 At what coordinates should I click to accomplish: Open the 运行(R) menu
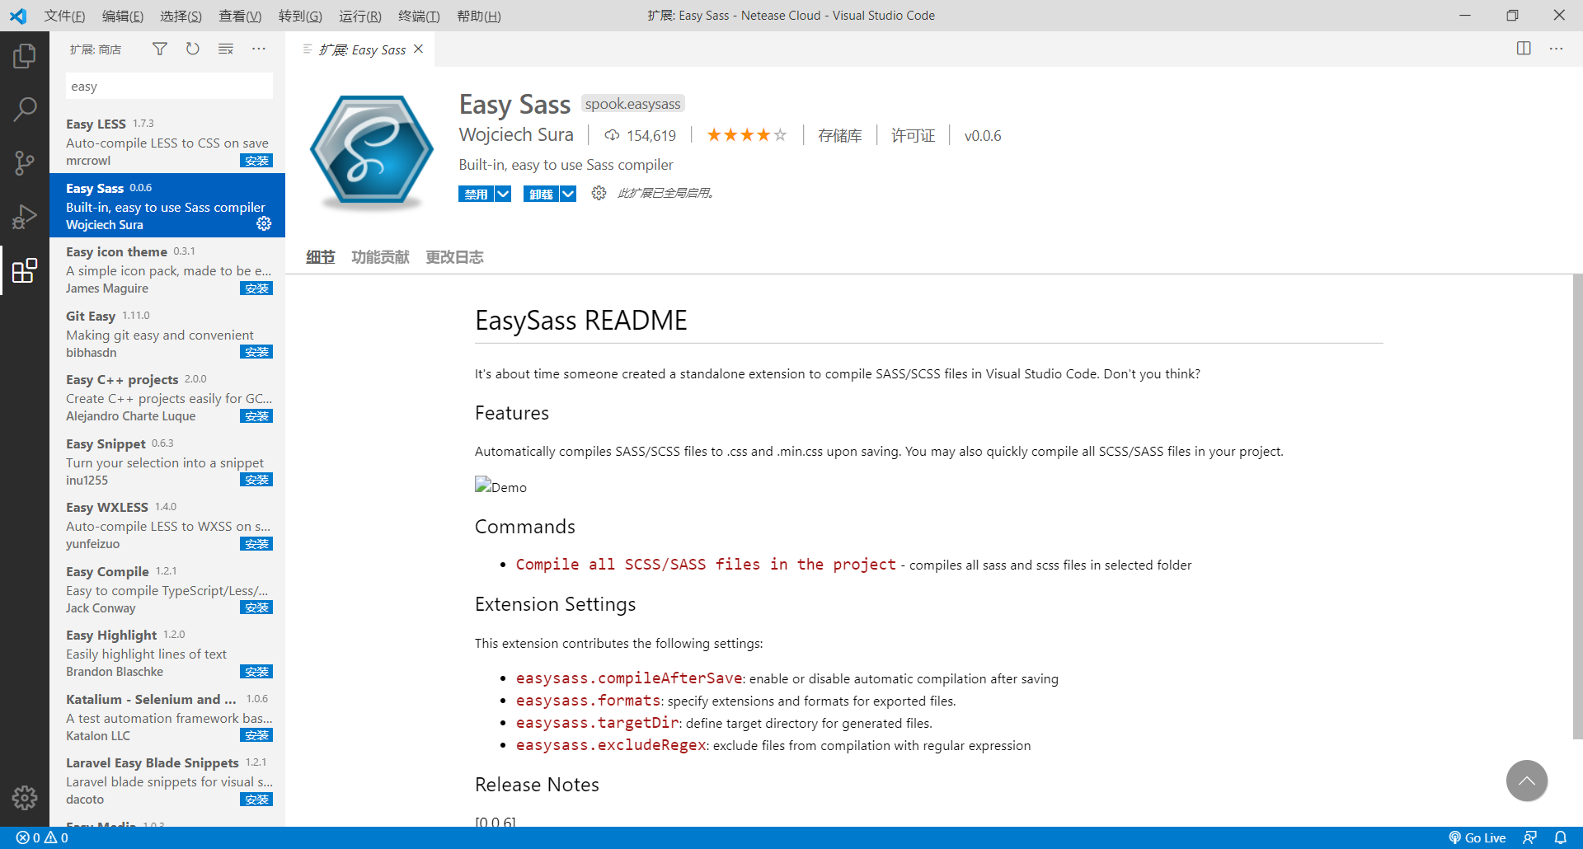coord(360,16)
